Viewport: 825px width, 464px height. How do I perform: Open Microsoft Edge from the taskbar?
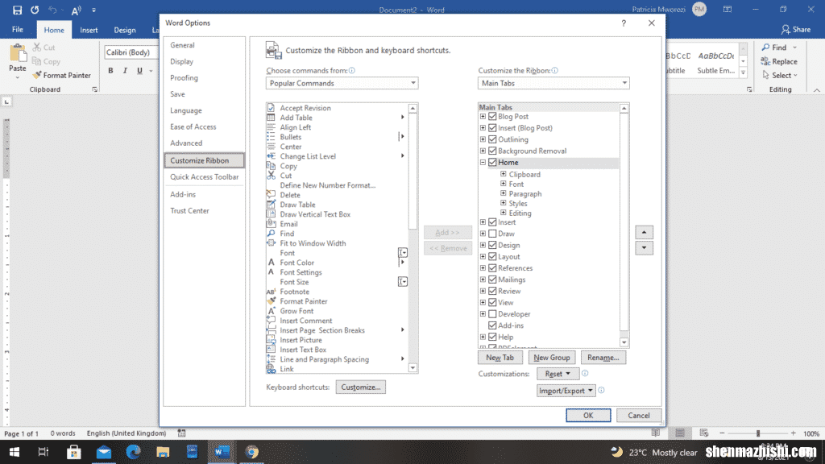(133, 452)
